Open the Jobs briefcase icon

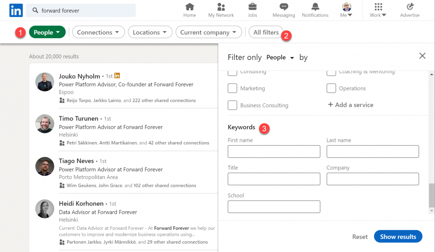252,7
